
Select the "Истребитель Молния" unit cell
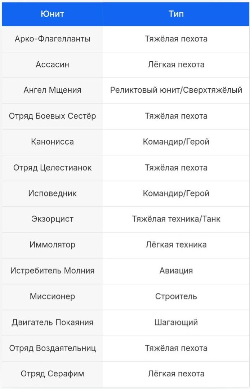(52, 271)
